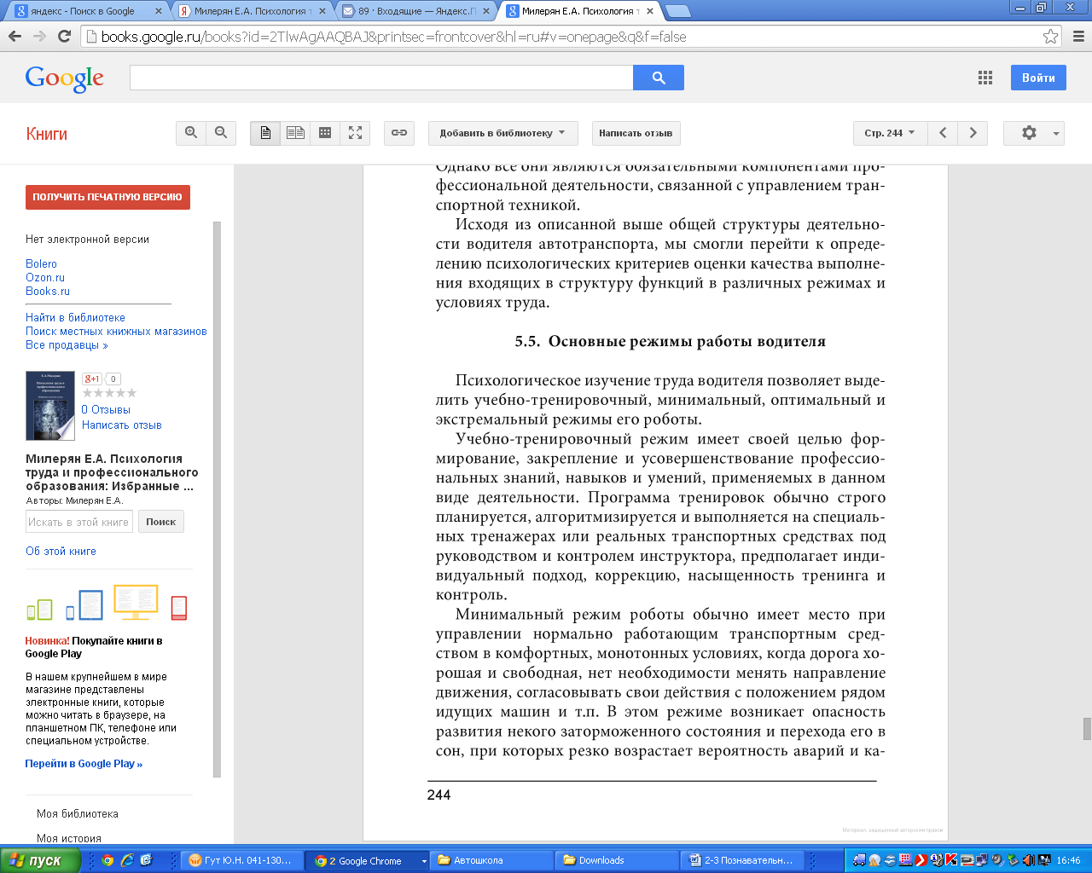Image resolution: width=1092 pixels, height=873 pixels.
Task: Close the active Милерян Е.А. tab
Action: pyautogui.click(x=649, y=11)
